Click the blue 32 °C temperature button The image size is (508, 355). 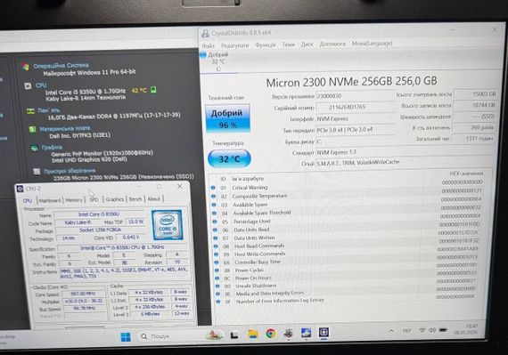point(229,158)
